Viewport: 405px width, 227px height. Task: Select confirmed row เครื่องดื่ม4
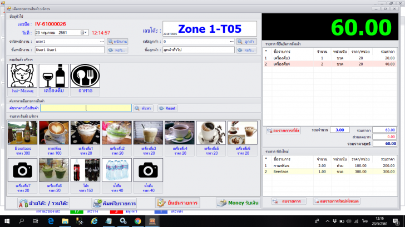click(x=330, y=64)
